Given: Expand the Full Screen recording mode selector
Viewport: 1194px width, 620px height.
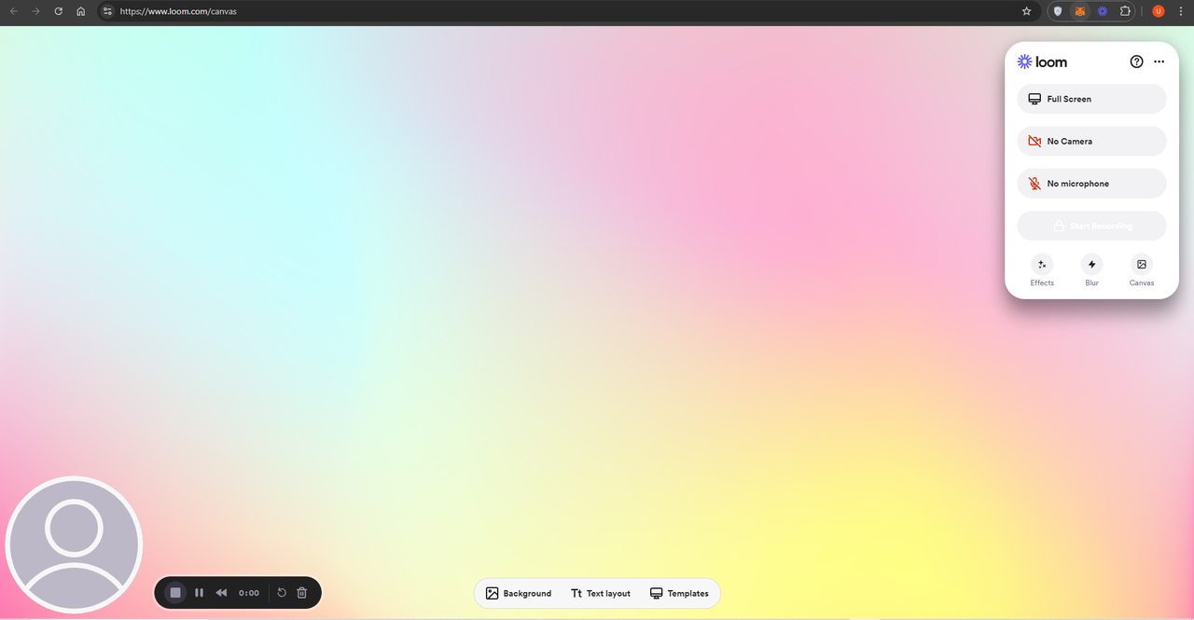Looking at the screenshot, I should tap(1091, 99).
